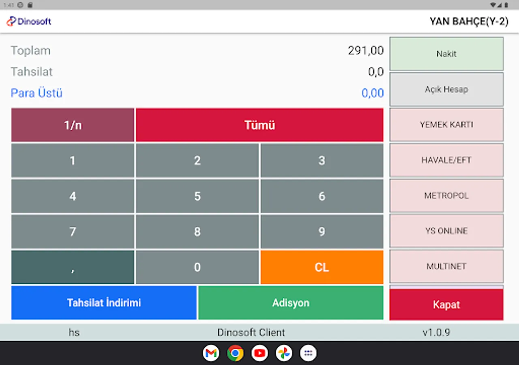Image resolution: width=519 pixels, height=365 pixels.
Task: Select Nakit payment method
Action: [x=446, y=54]
